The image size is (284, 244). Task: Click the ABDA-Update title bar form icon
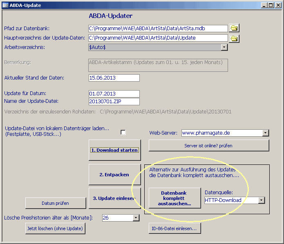pyautogui.click(x=5, y=5)
